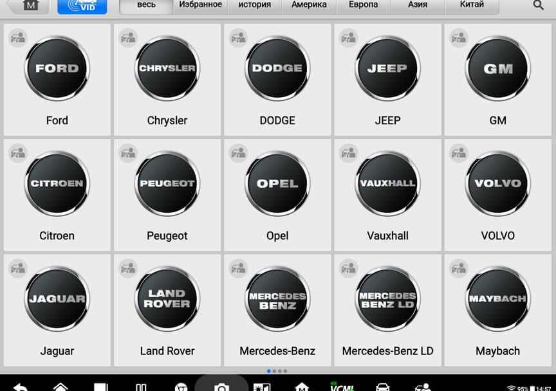Image resolution: width=556 pixels, height=391 pixels.
Task: Tap the car-person badge on Mercedes-Benz LD tile
Action: [349, 268]
